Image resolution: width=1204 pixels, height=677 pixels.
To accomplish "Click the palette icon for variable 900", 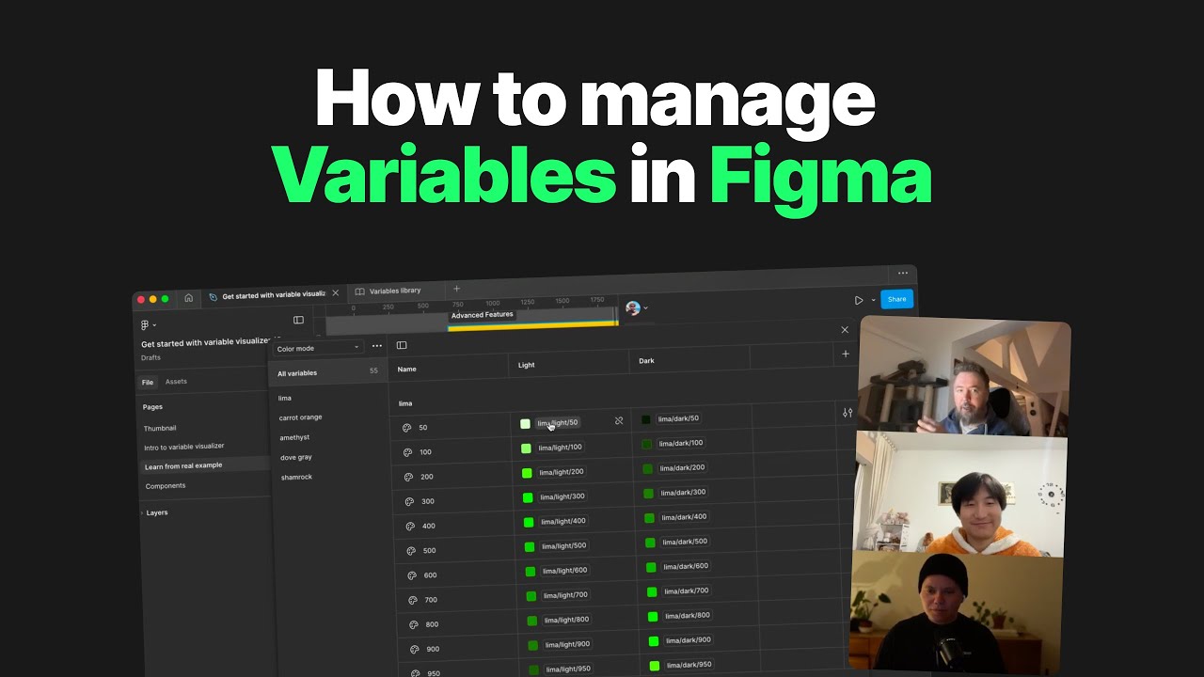I will (415, 649).
